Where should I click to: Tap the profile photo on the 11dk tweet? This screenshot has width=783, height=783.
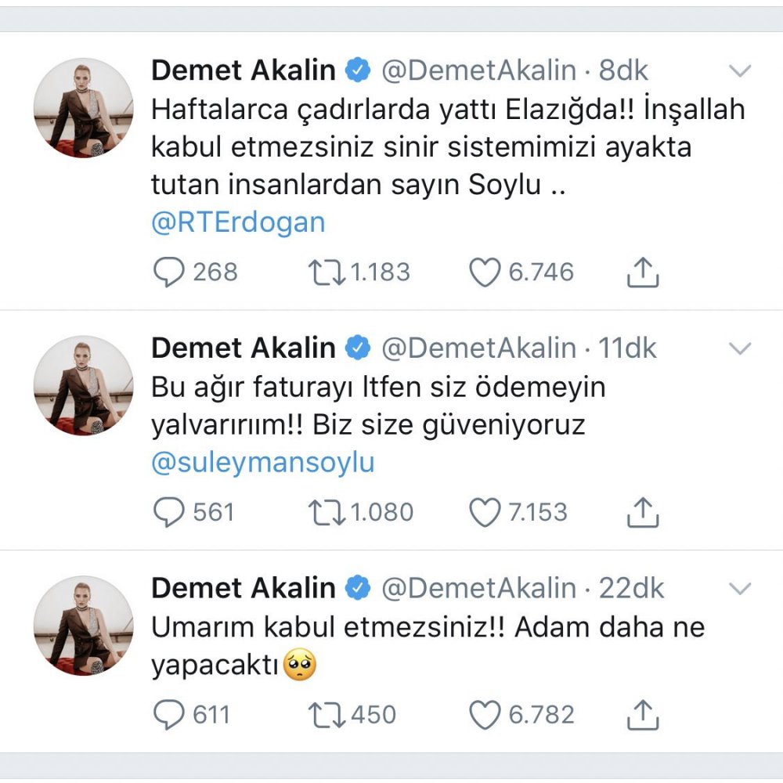tap(84, 385)
